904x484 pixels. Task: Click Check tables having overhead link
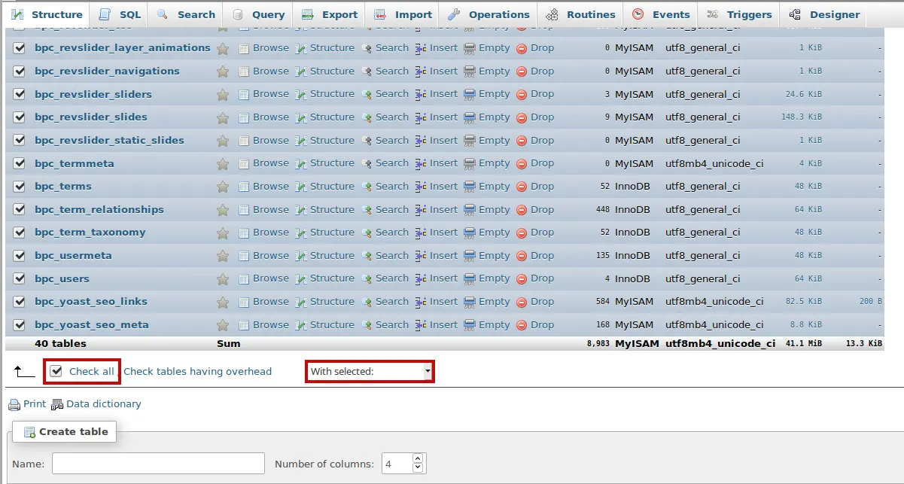[x=197, y=371]
